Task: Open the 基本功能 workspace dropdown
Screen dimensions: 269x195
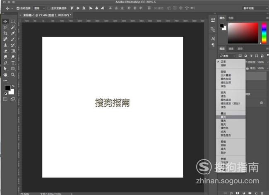Action: click(255, 8)
